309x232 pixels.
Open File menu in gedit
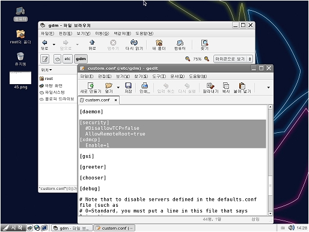click(87, 76)
